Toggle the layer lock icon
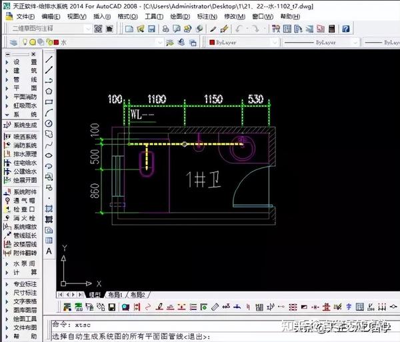 pos(49,42)
